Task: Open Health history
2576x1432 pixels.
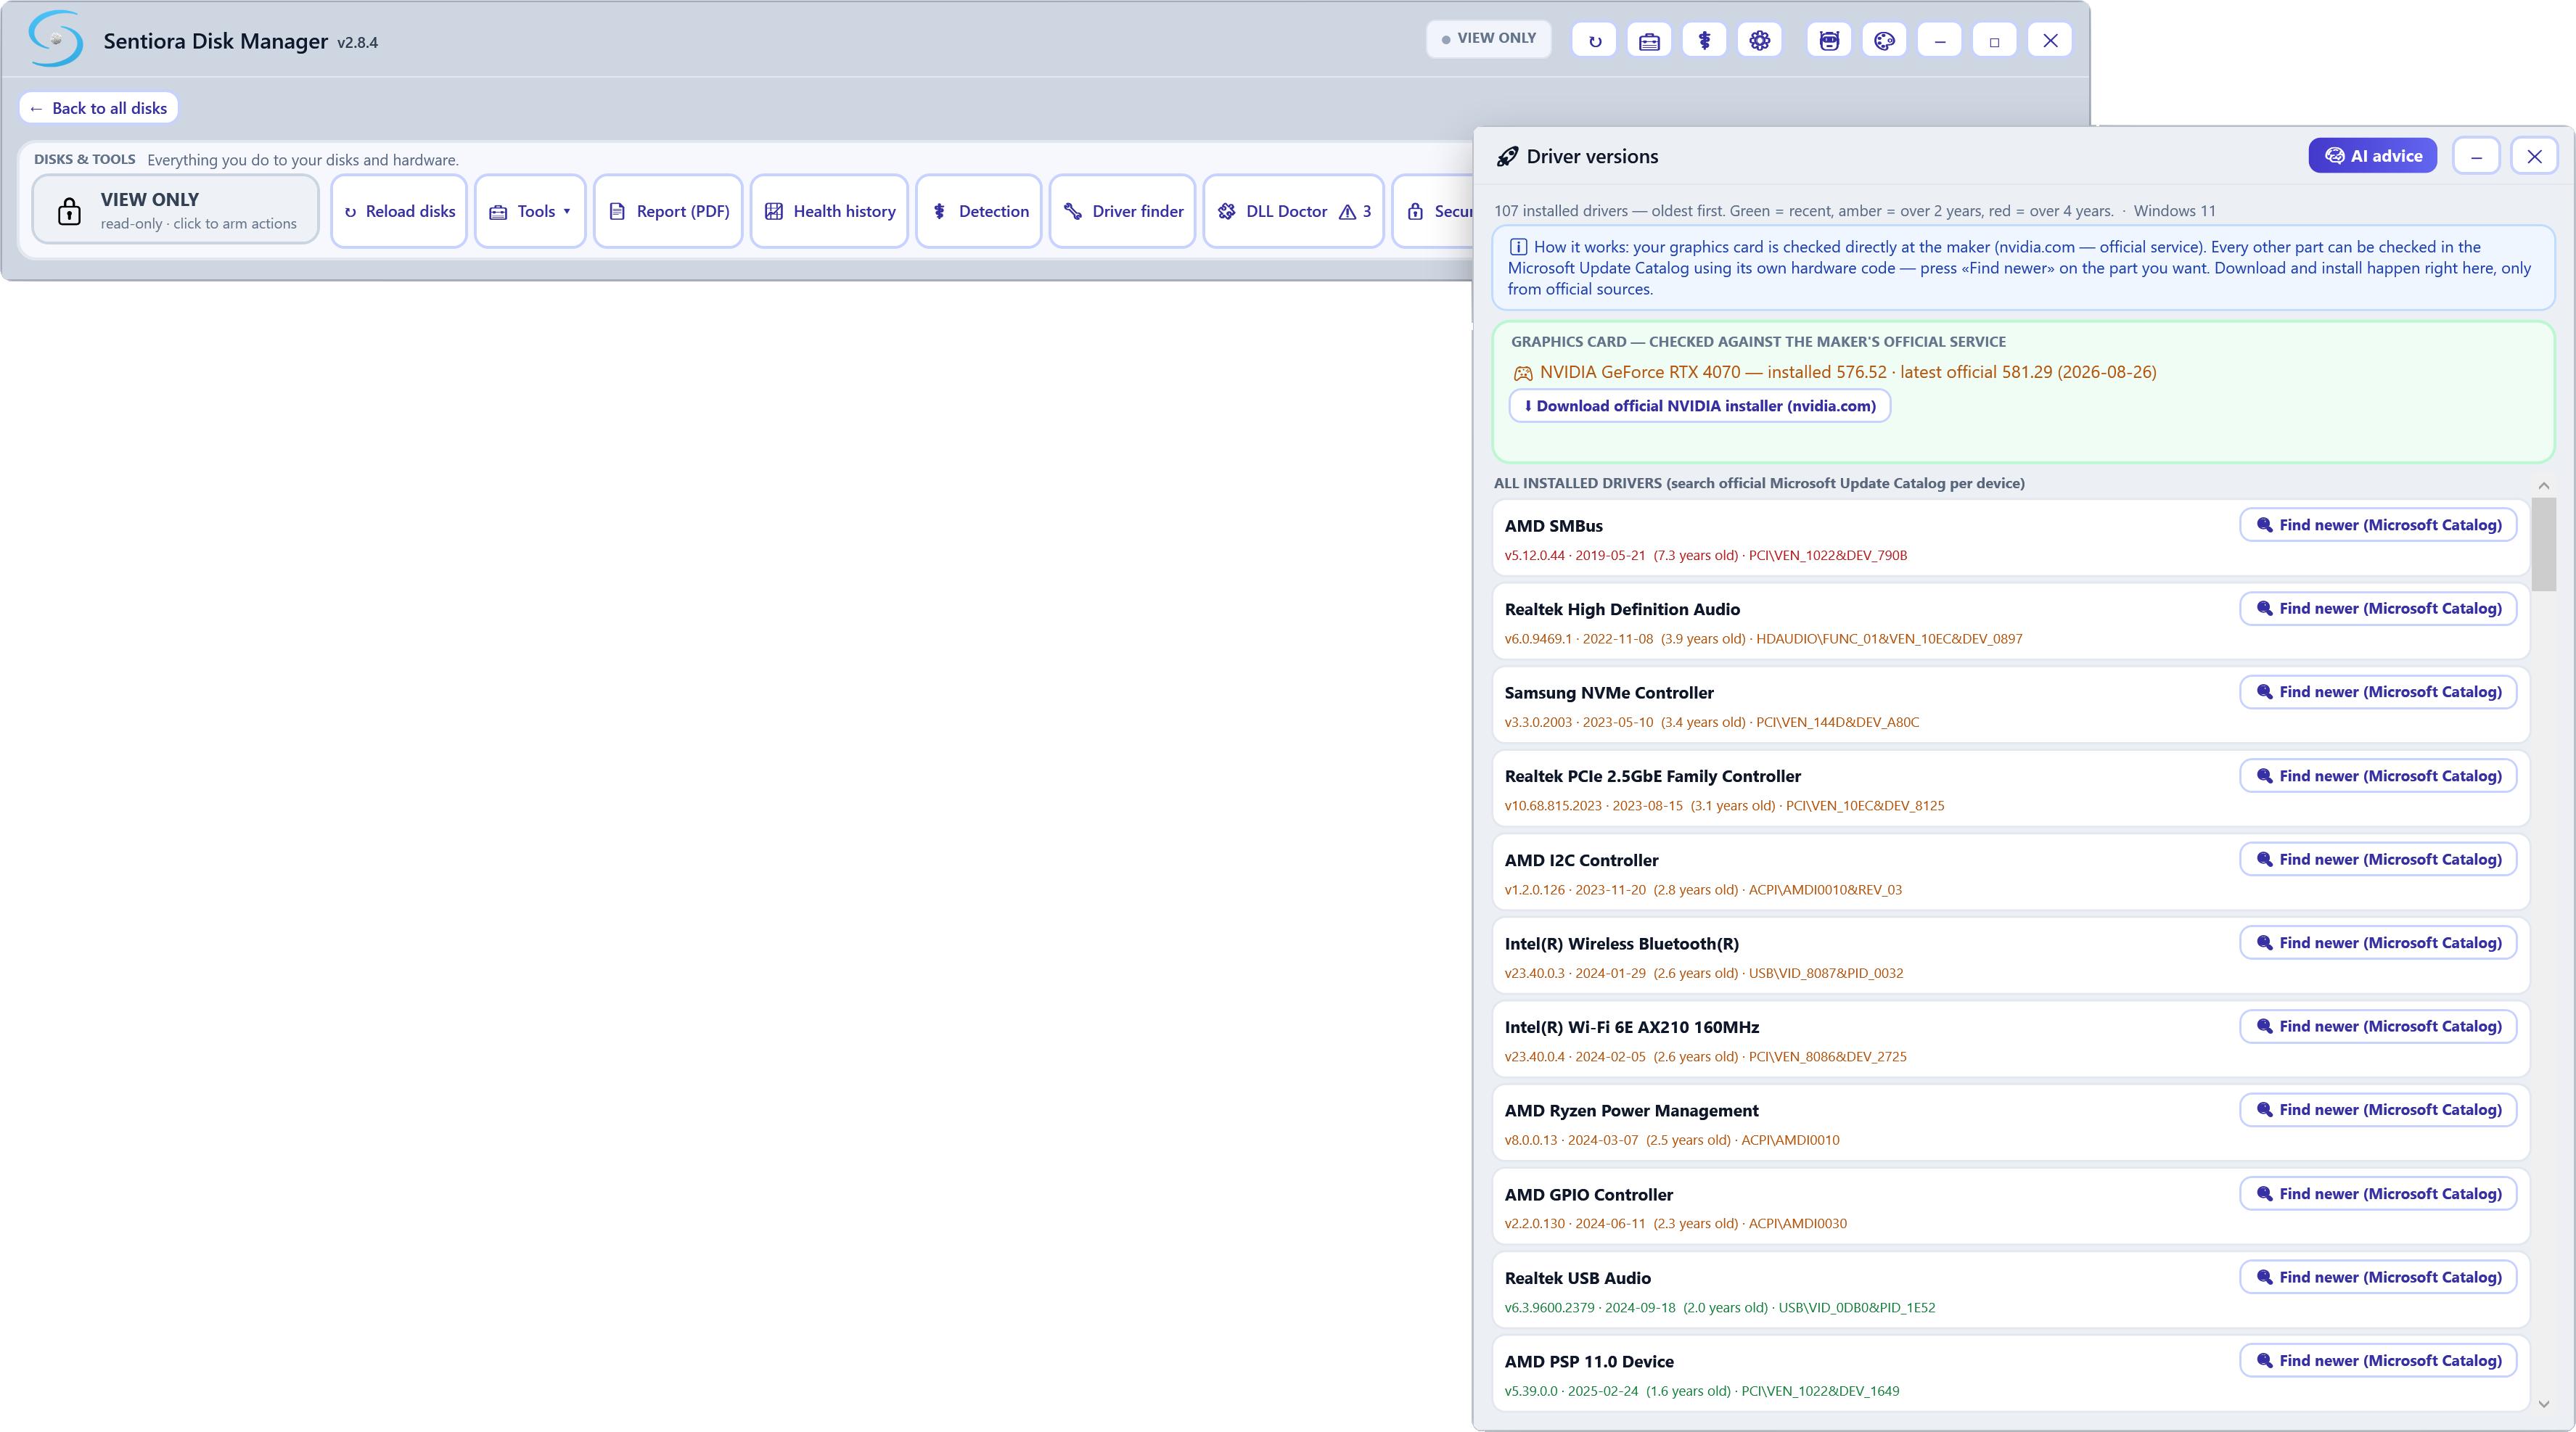Action: (x=829, y=211)
